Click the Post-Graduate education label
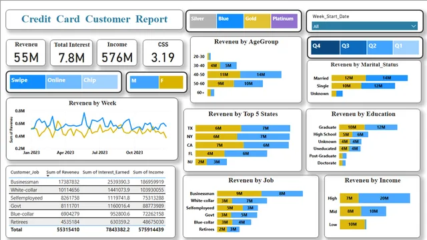The width and height of the screenshot is (427, 240). coord(323,156)
